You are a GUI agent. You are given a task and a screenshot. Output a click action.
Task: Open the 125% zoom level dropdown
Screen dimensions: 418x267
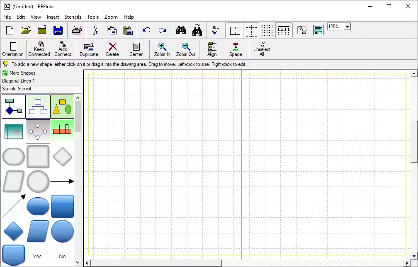pos(347,27)
